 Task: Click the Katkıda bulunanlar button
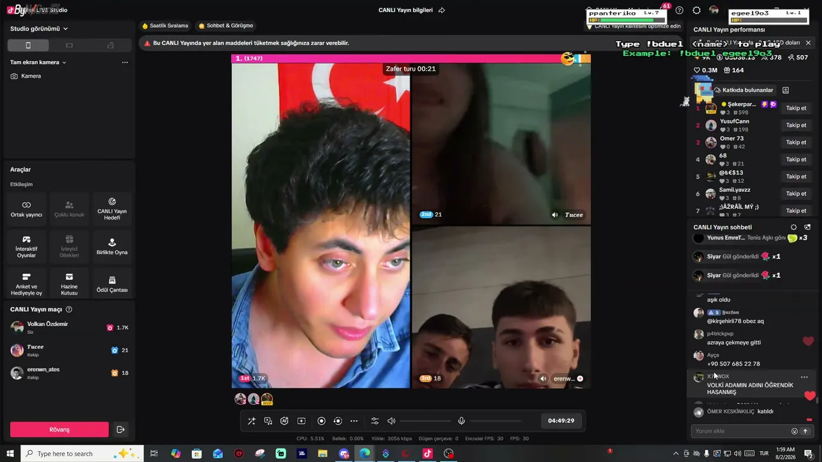click(744, 90)
